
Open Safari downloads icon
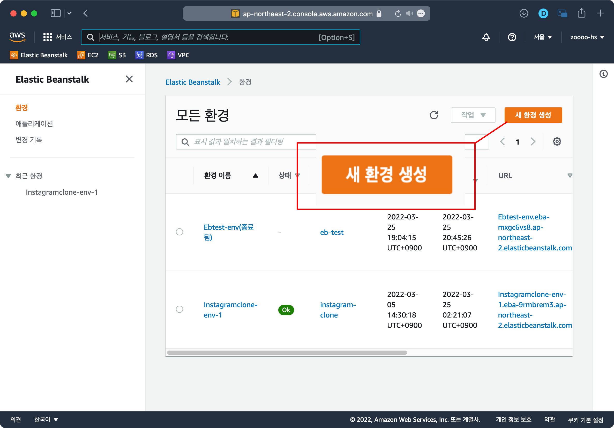click(x=524, y=13)
